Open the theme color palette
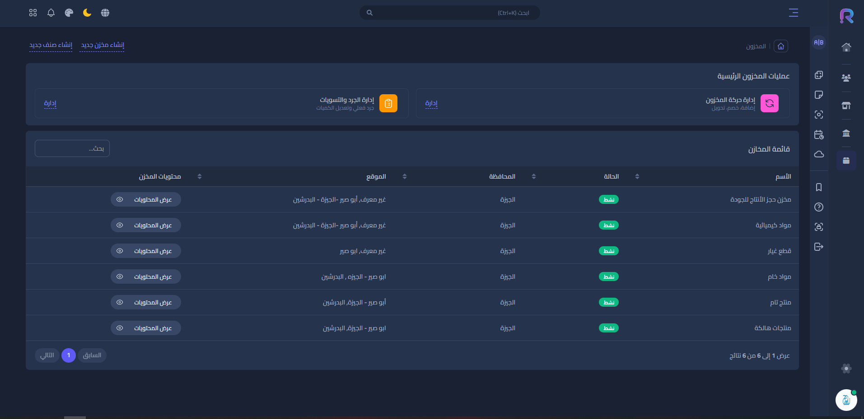The height and width of the screenshot is (419, 864). [69, 13]
